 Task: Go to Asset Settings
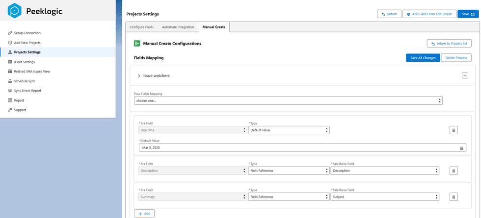[x=25, y=62]
